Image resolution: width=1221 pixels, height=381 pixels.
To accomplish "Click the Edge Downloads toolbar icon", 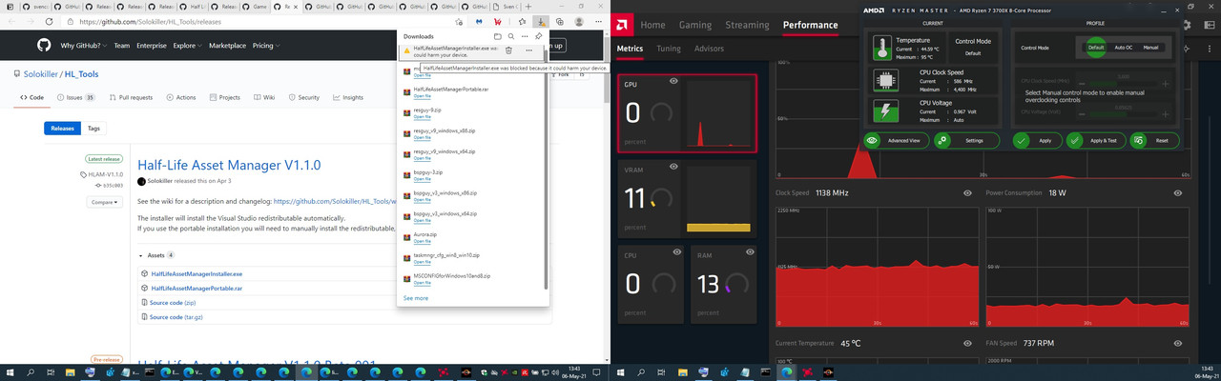I will pos(541,21).
